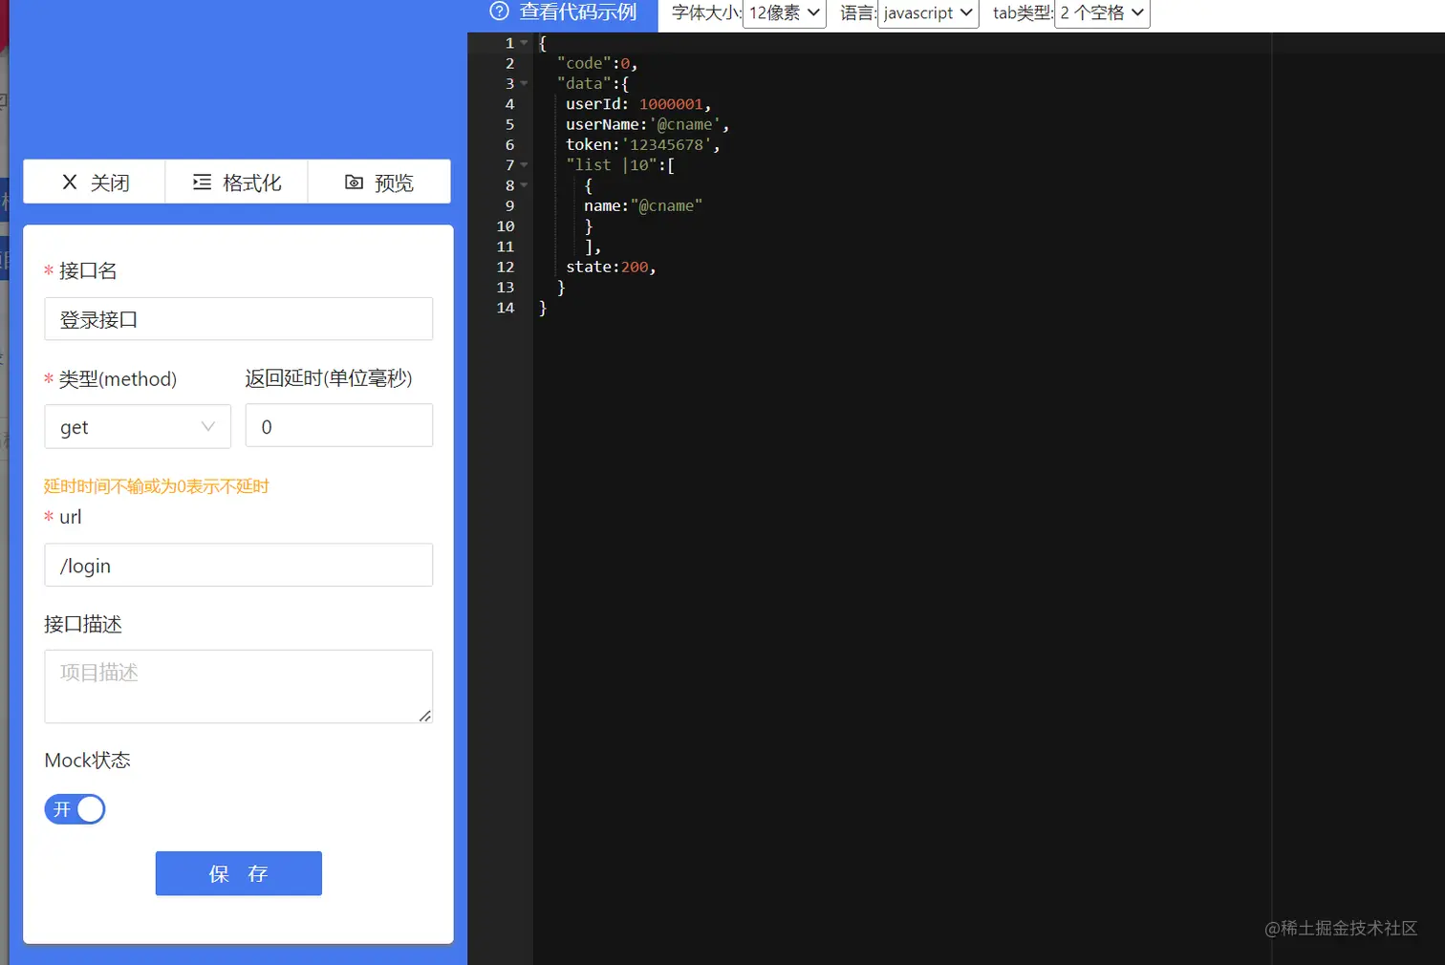Open the 查看代码示例 code example link

click(x=577, y=12)
